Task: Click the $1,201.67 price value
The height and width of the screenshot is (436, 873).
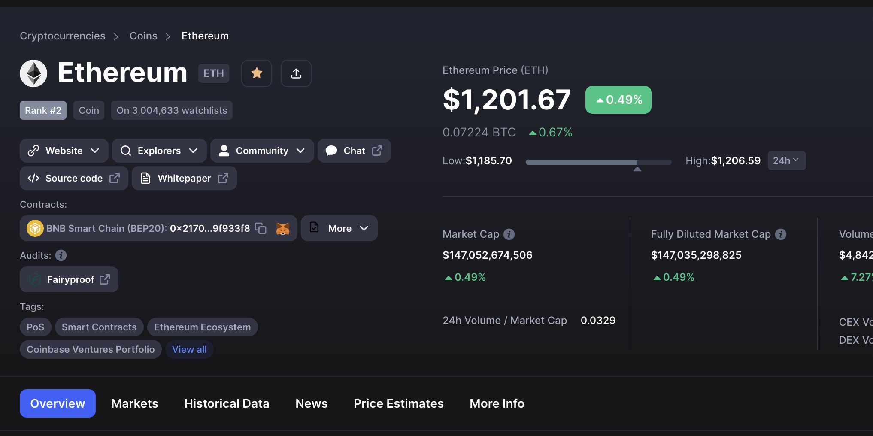Action: pos(507,100)
